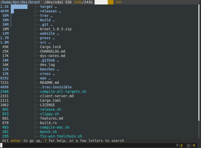Click the /dev/sda1 SSD filesystem label
This screenshot has height=148, width=201.
(x=58, y=2)
